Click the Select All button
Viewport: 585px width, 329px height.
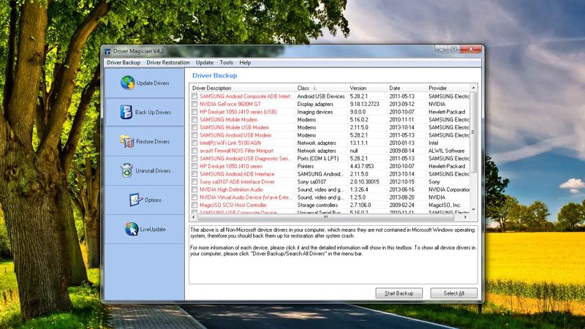pos(453,293)
